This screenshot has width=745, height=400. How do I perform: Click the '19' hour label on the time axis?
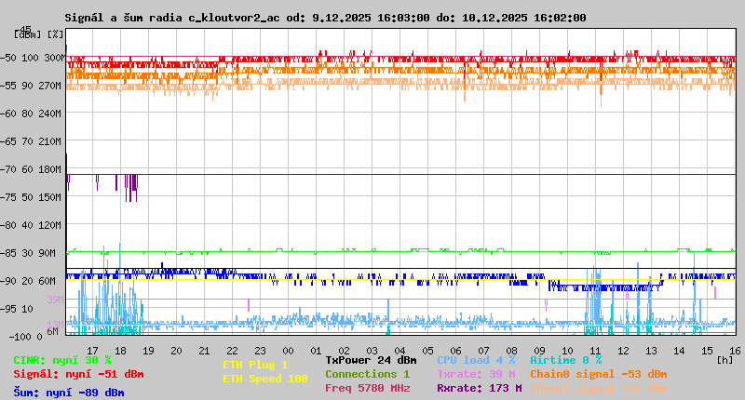149,351
